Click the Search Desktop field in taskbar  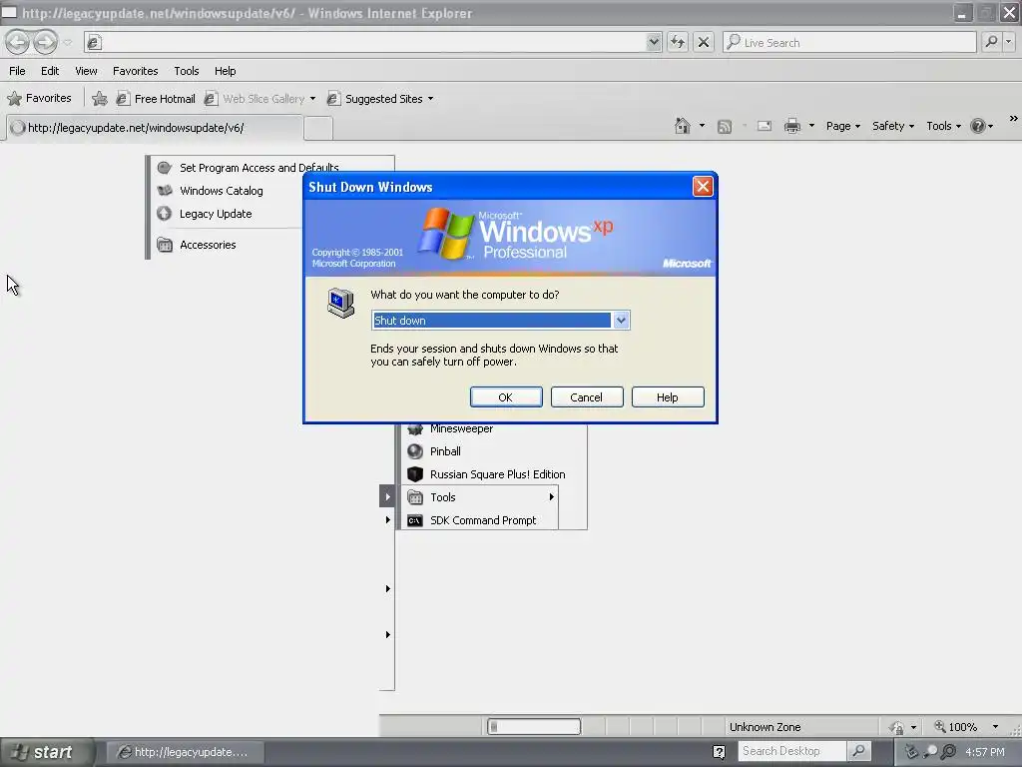click(x=791, y=751)
